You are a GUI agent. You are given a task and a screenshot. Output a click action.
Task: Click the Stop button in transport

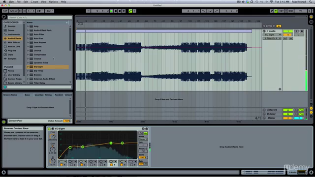(116, 11)
